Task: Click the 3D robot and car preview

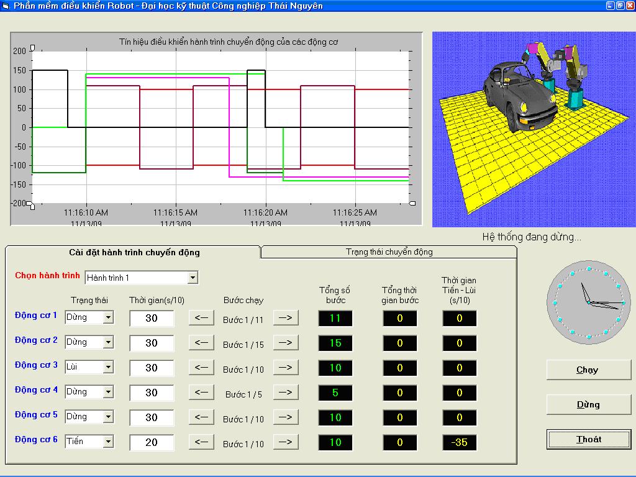Action: pos(533,129)
